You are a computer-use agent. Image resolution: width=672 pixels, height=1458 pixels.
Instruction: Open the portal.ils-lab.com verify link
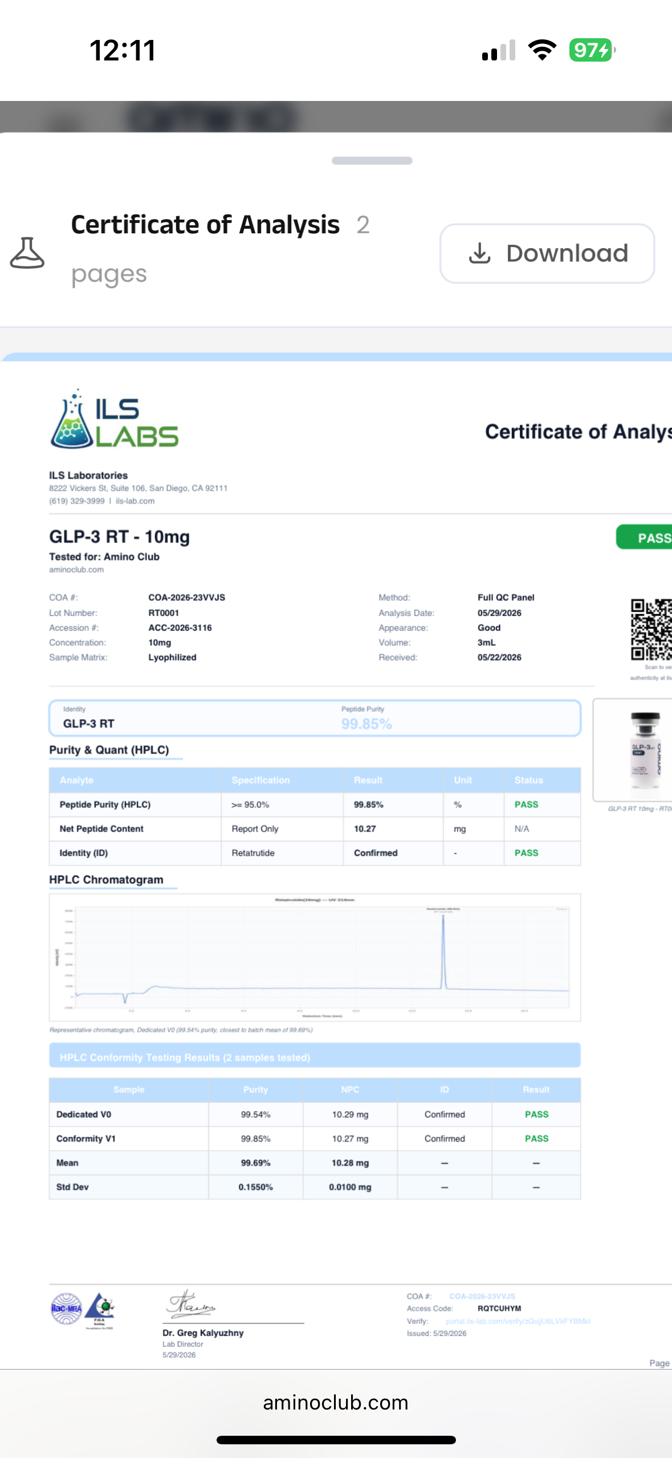pos(518,1321)
